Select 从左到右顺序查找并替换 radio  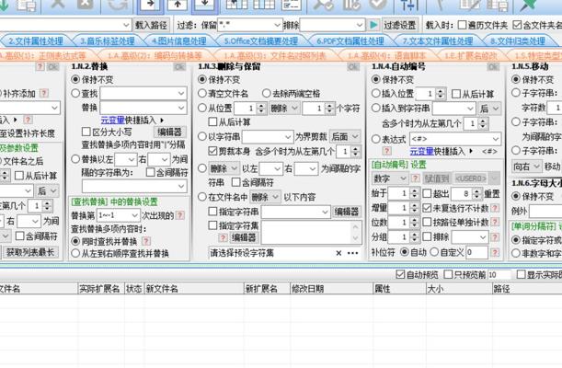pyautogui.click(x=75, y=253)
